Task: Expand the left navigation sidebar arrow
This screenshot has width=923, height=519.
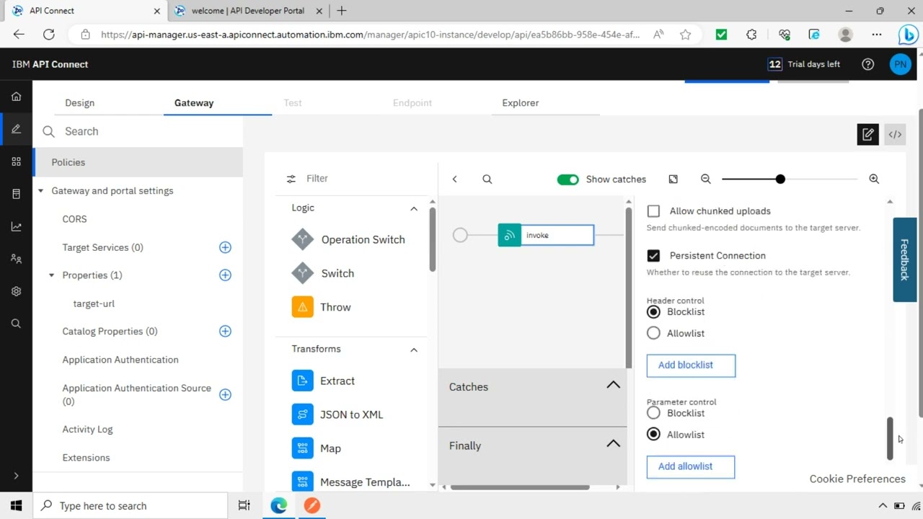Action: pos(16,476)
